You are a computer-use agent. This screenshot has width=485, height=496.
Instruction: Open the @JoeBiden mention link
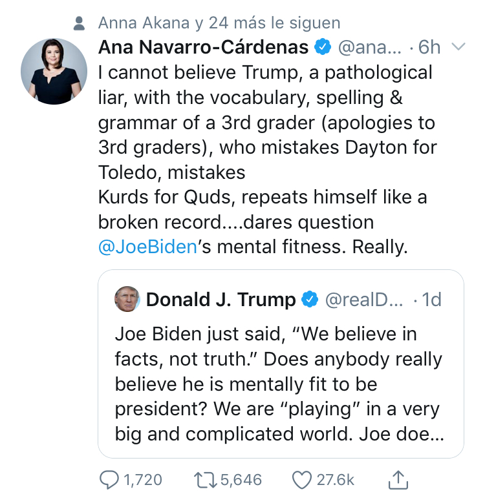[x=147, y=247]
